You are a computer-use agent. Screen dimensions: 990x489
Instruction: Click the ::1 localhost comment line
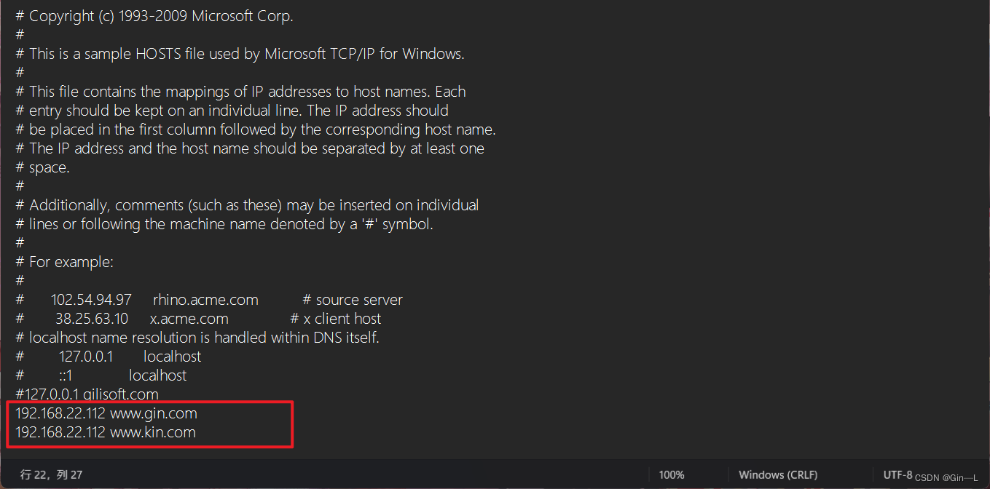tap(101, 375)
